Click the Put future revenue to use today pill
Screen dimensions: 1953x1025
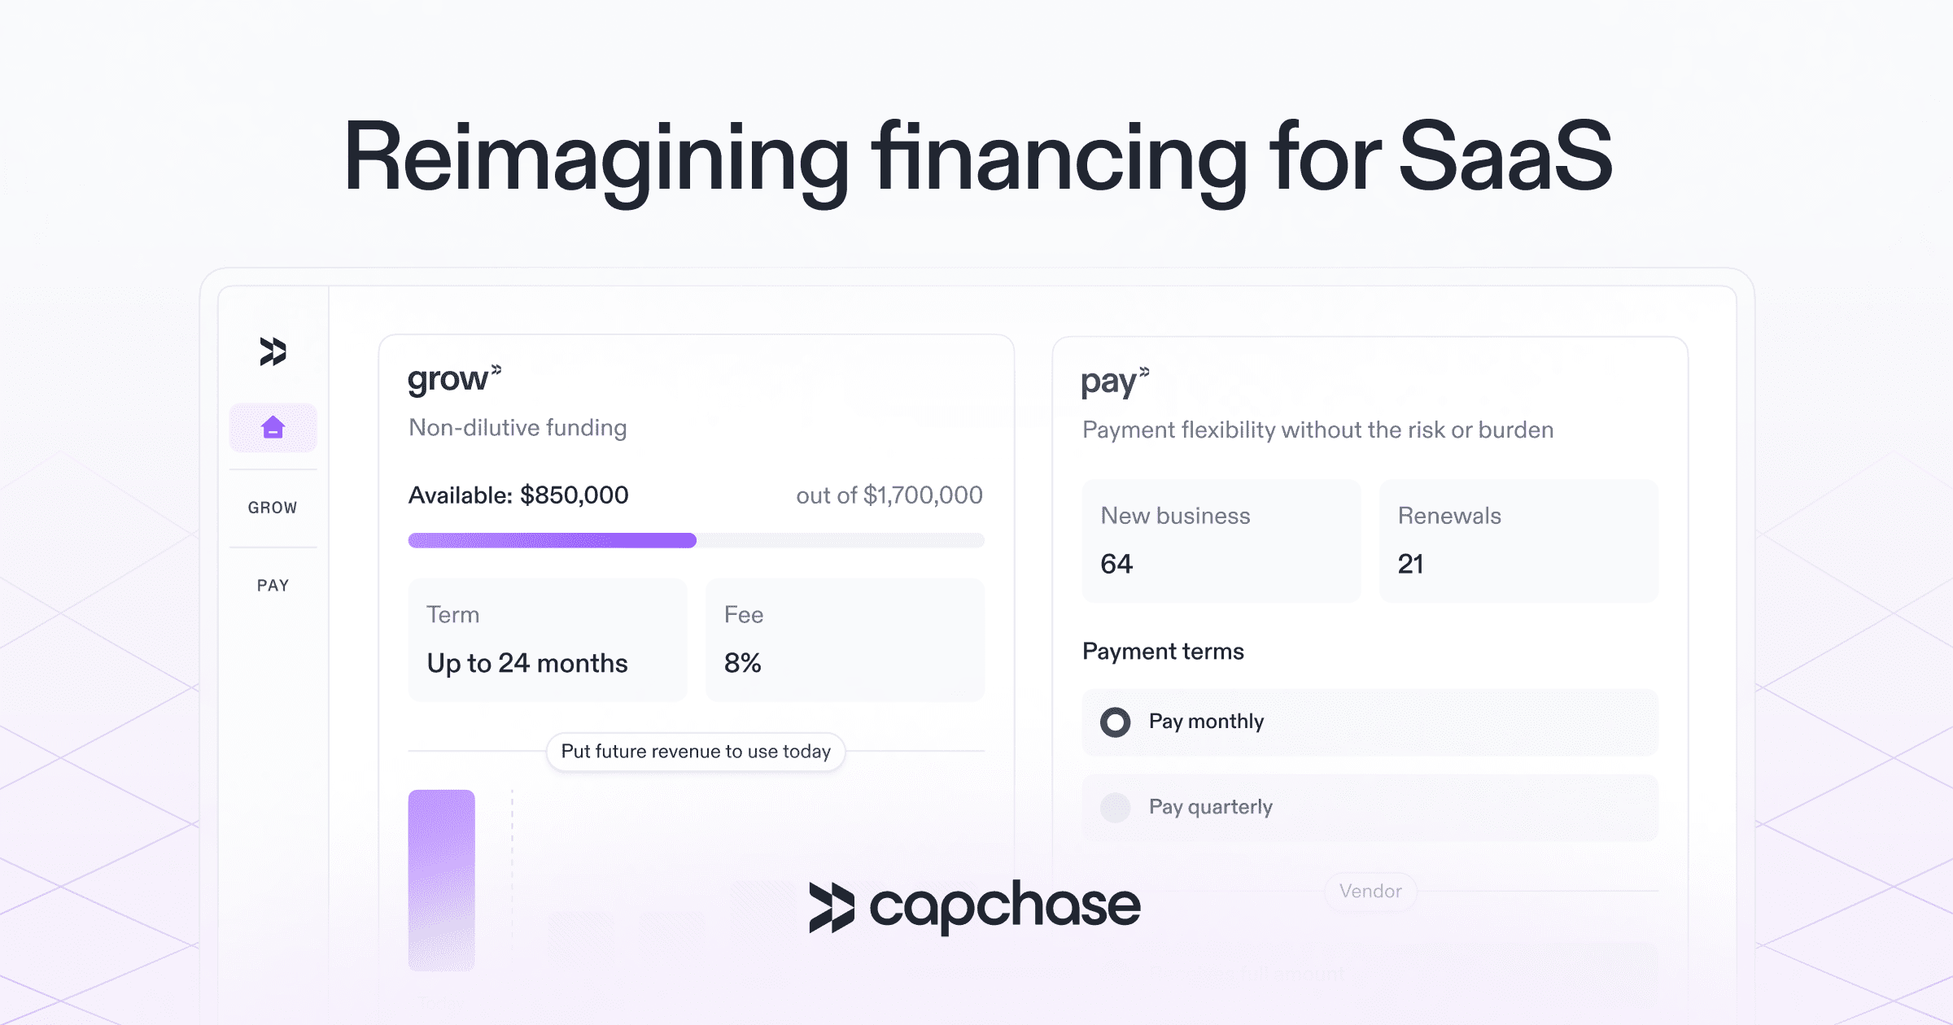(696, 752)
